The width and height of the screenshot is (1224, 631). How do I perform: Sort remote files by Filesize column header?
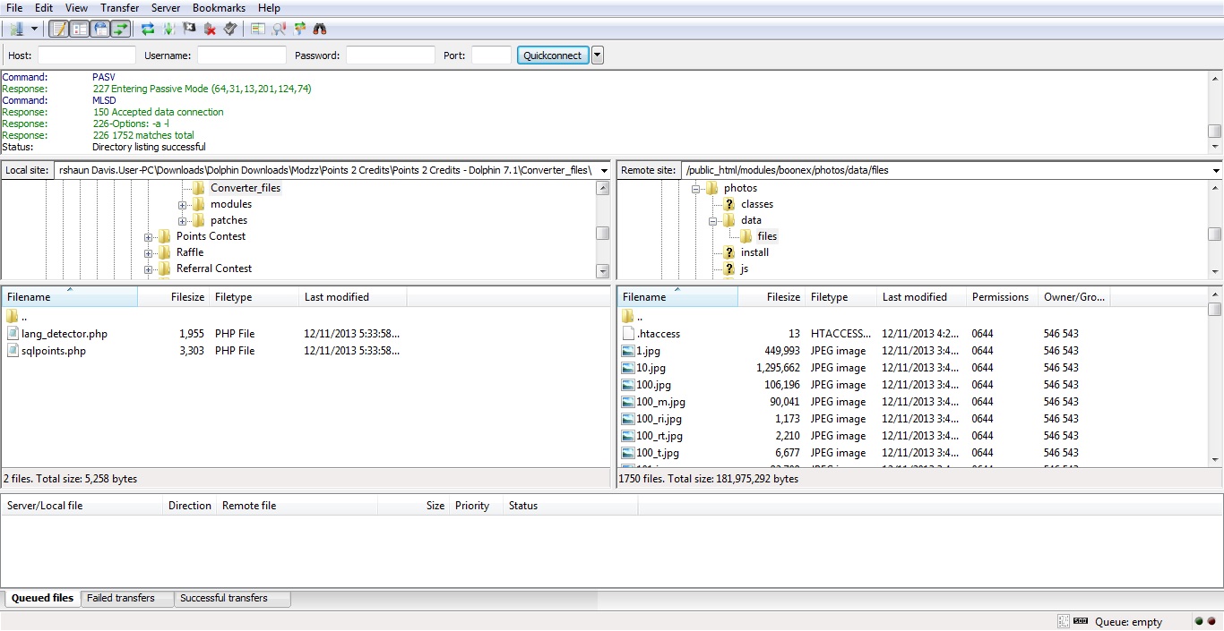coord(782,297)
